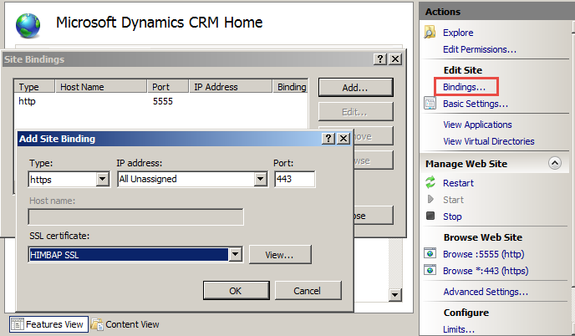This screenshot has height=336, width=575.
Task: Click the help button in Site Bindings title bar
Action: (x=380, y=59)
